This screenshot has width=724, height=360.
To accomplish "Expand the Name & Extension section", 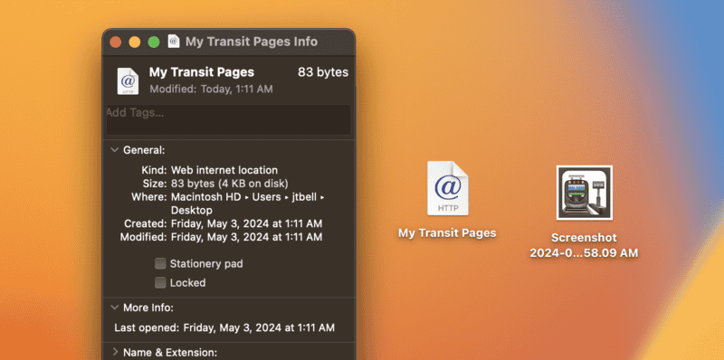I will [x=115, y=352].
